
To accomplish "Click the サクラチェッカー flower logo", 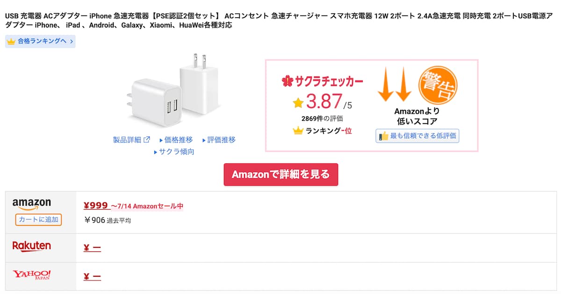I will coord(287,81).
